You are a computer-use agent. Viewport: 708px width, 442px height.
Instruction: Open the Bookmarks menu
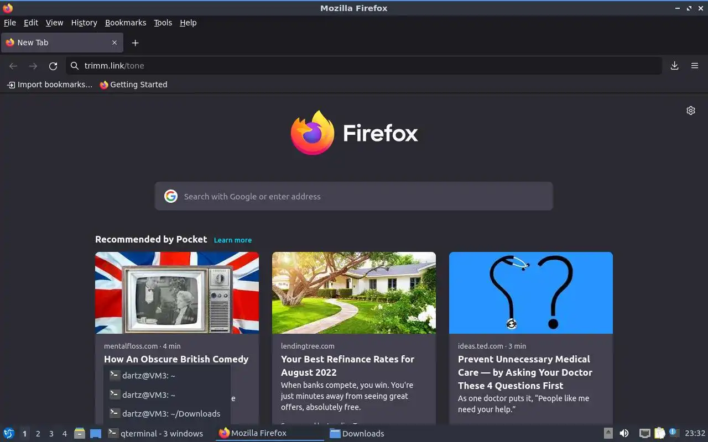pos(126,23)
